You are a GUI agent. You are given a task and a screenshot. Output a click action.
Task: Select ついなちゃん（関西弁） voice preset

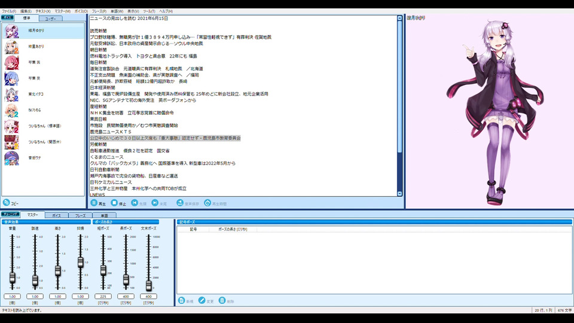point(43,142)
